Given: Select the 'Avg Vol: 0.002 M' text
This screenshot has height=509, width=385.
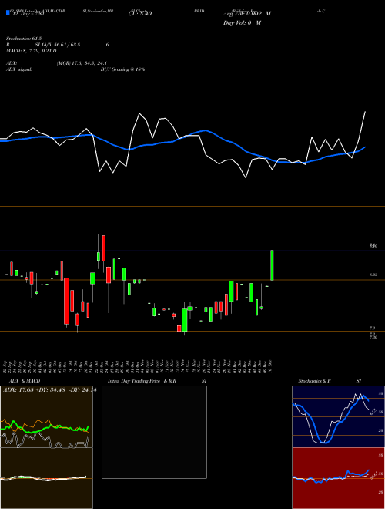Looking at the screenshot, I should [x=247, y=14].
